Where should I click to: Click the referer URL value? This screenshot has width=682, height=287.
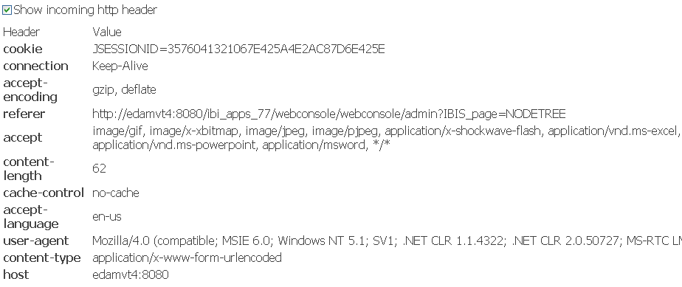[329, 114]
